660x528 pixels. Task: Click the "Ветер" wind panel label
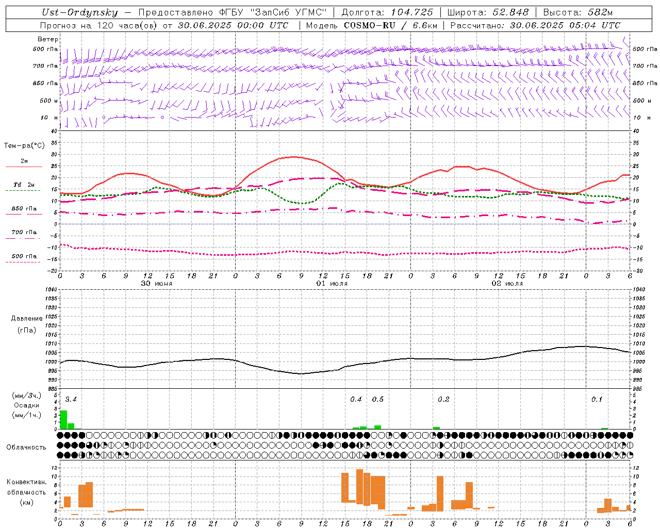coord(48,39)
